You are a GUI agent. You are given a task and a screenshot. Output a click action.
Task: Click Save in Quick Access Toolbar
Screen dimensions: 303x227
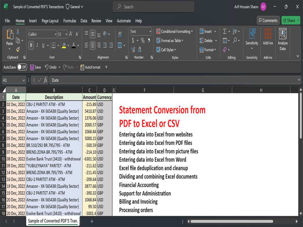click(35, 67)
